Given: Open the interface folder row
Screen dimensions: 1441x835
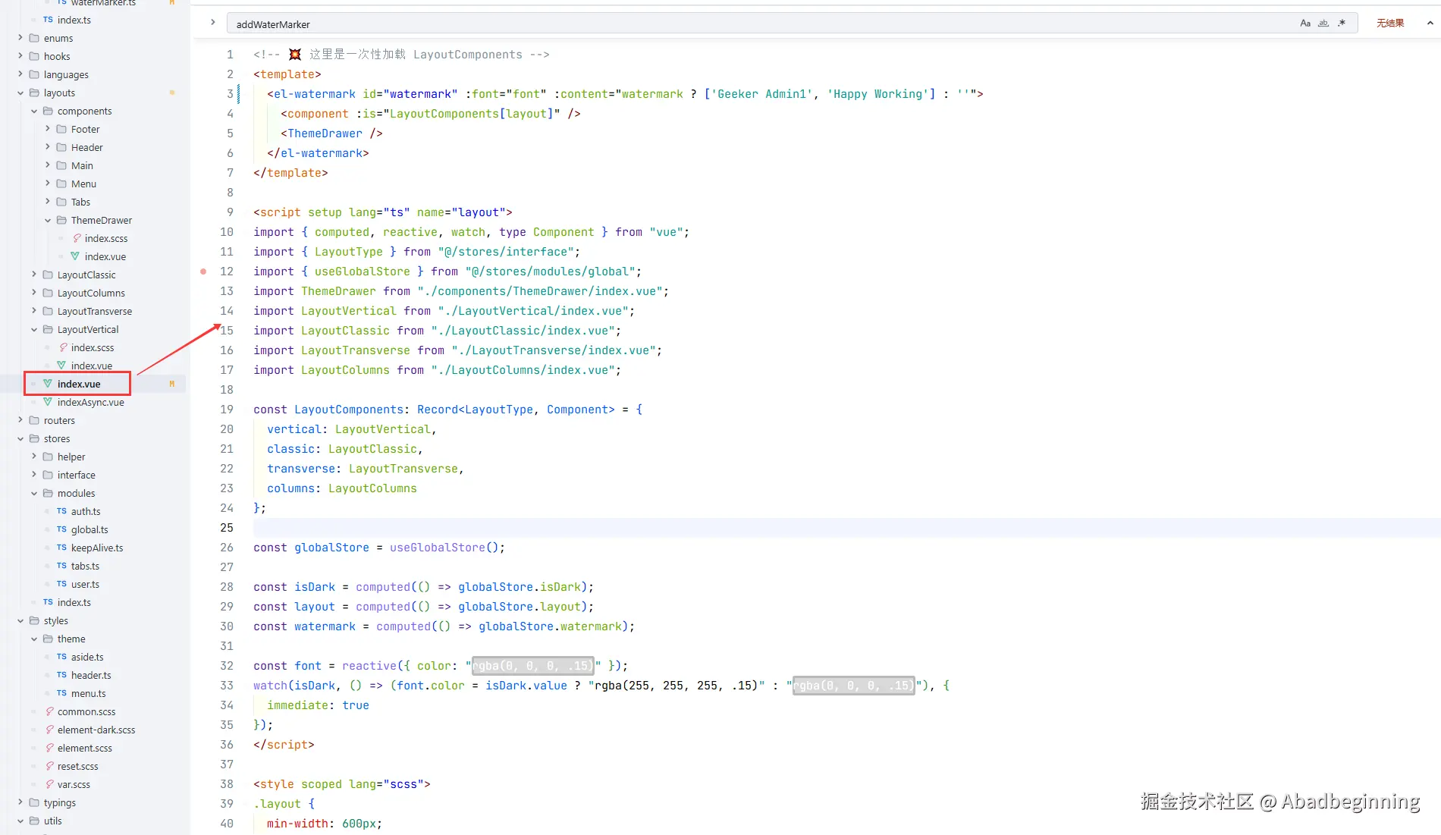Looking at the screenshot, I should click(93, 475).
